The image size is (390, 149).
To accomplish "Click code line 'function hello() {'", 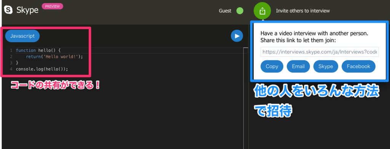I will tap(38, 51).
